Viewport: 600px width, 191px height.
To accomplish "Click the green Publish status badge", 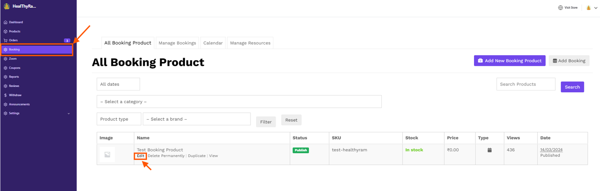I will point(301,150).
